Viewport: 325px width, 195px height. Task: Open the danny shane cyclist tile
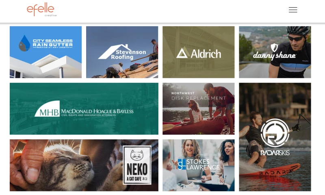pyautogui.click(x=275, y=52)
